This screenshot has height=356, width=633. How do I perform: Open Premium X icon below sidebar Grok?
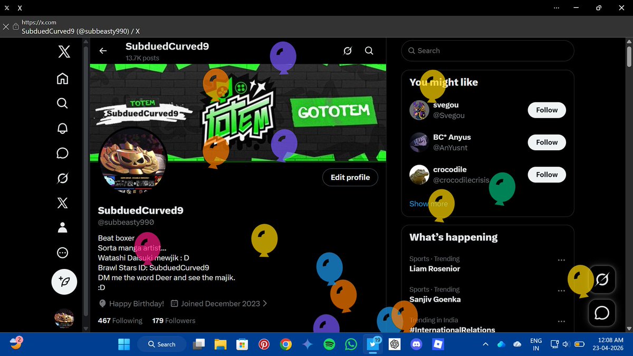(62, 203)
